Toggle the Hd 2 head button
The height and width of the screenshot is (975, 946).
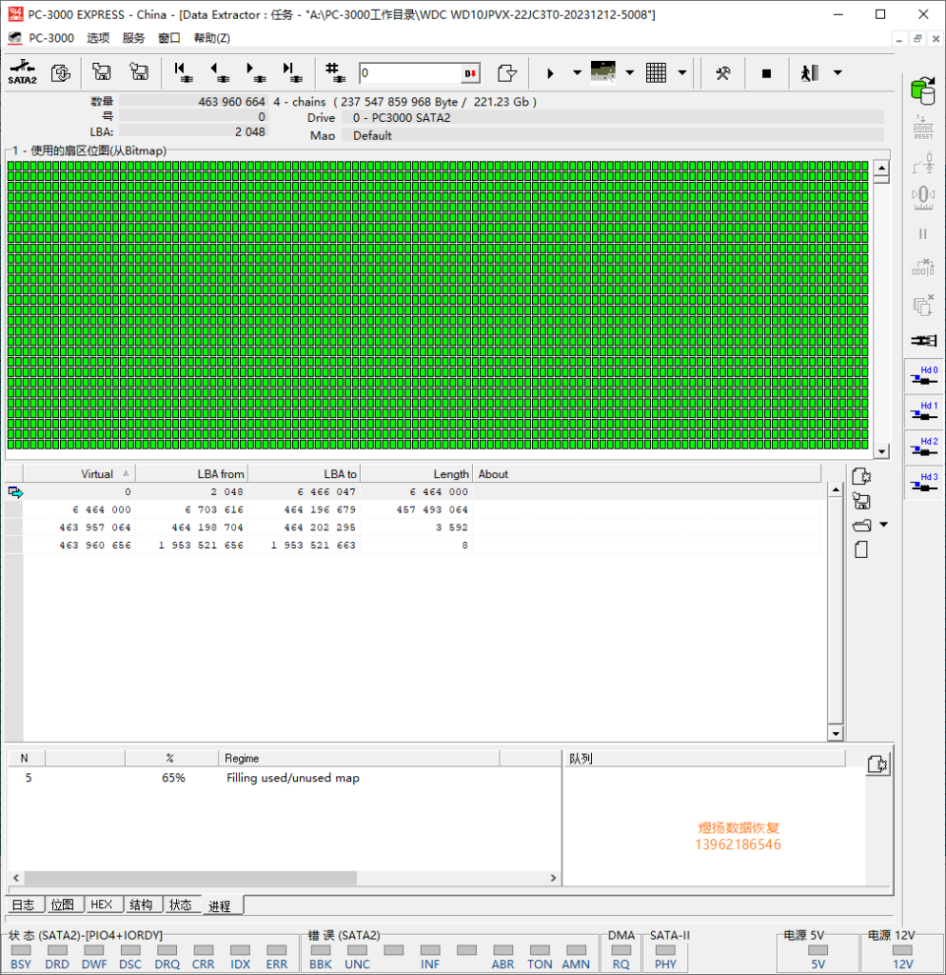click(924, 447)
